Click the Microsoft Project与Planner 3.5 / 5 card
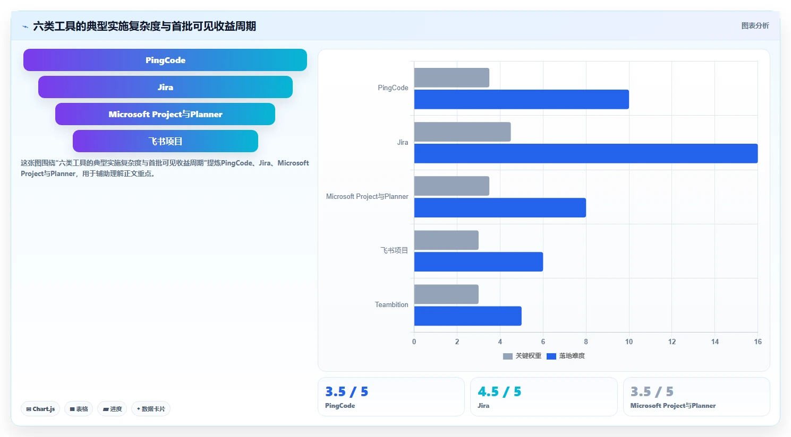Screen dimensions: 791x437 (696, 397)
